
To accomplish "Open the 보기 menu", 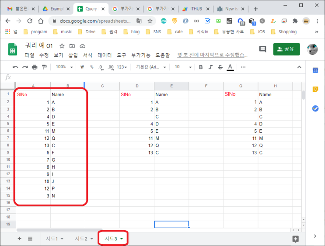I will click(x=59, y=55).
